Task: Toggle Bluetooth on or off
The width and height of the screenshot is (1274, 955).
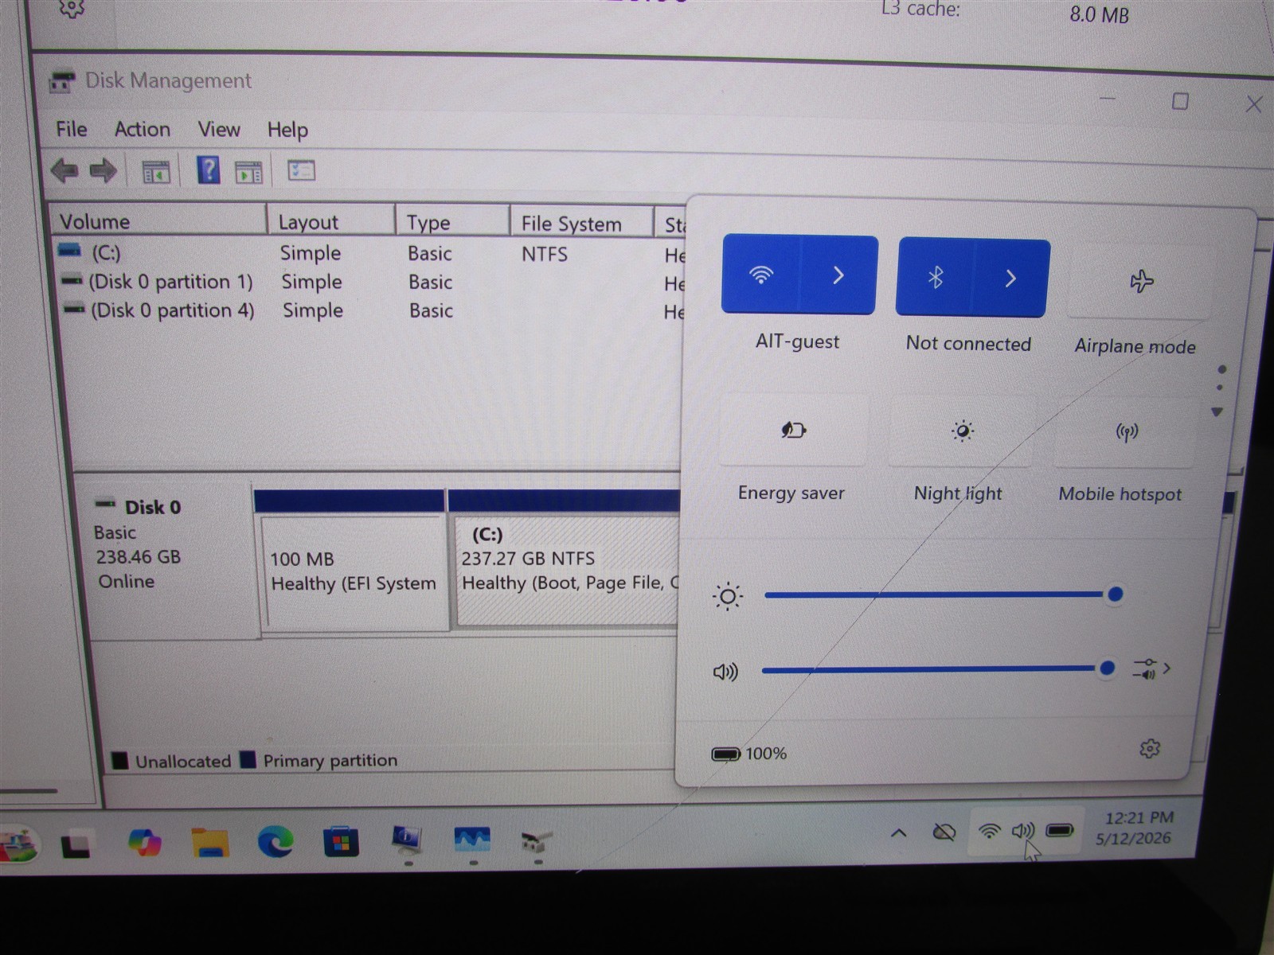Action: (x=936, y=278)
